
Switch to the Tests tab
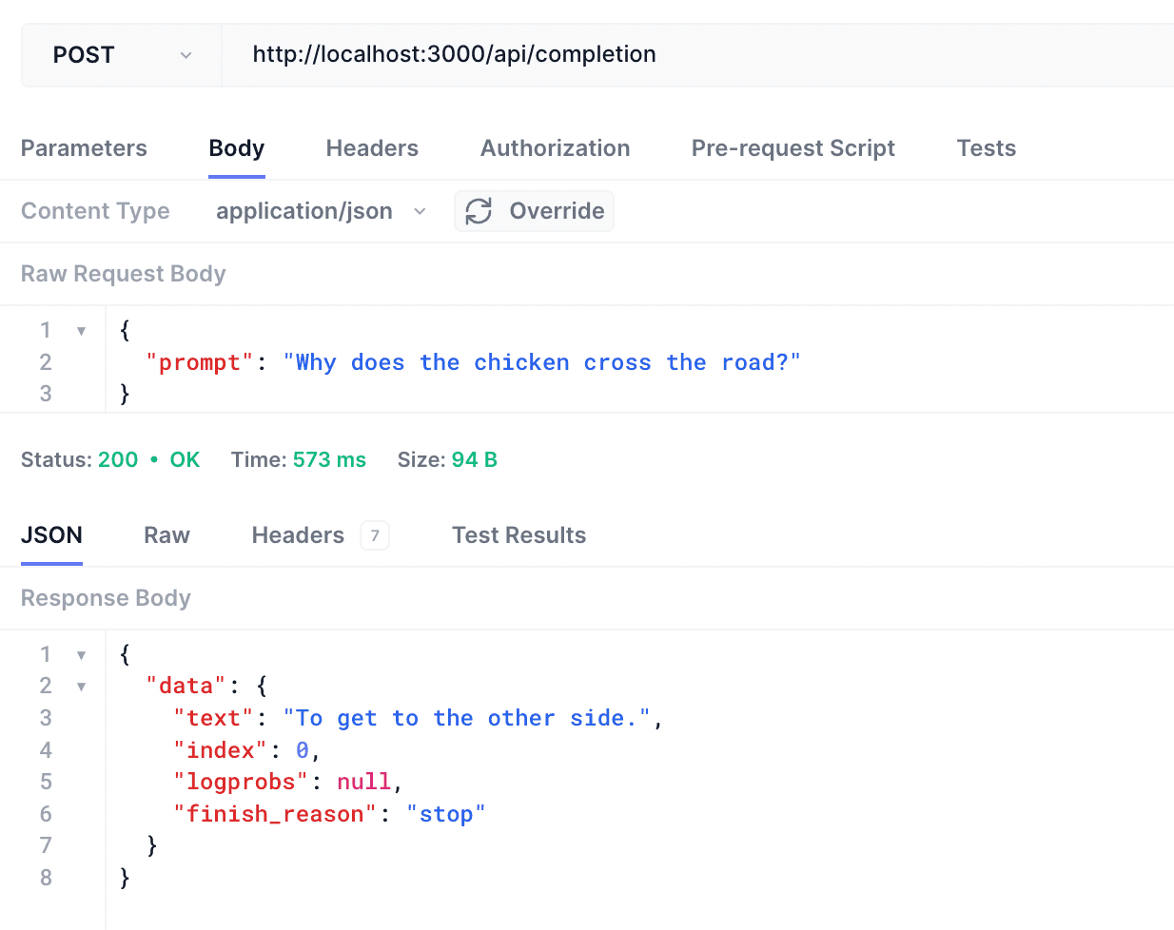(x=986, y=148)
